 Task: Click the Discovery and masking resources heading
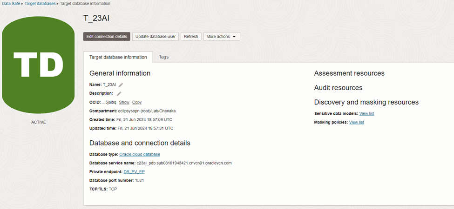coord(366,102)
